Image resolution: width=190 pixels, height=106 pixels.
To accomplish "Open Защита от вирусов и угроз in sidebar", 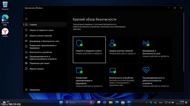I will point(40,30).
